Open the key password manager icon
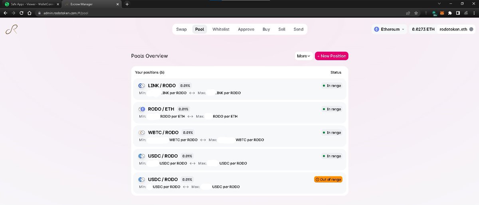Screen dimensions: 479x205 [426, 13]
